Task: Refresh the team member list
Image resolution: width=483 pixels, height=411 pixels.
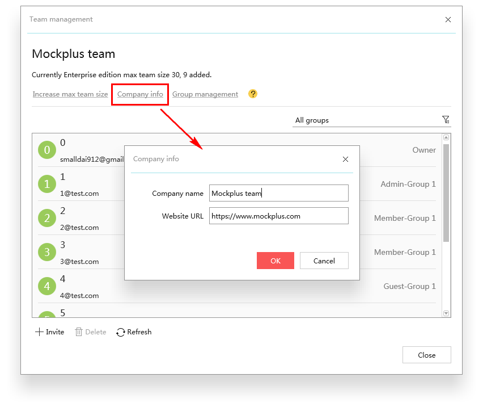Action: click(x=134, y=332)
